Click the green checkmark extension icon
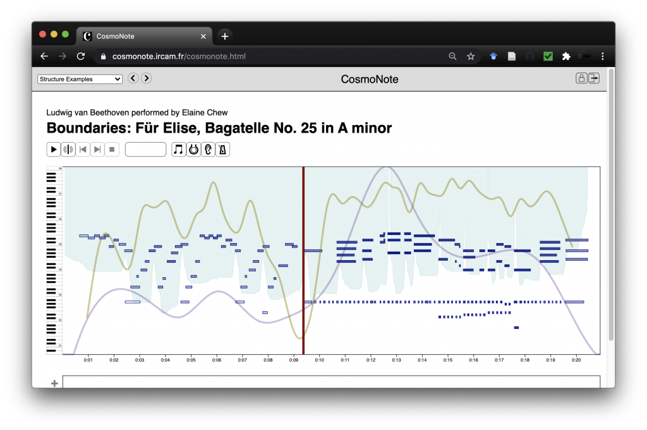Screen dimensions: 647x430 (x=548, y=56)
